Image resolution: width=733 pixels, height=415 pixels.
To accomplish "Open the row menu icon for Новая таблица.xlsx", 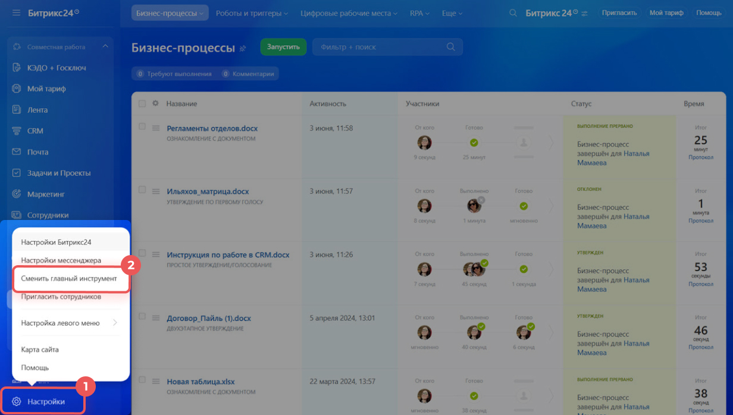I will (x=156, y=381).
